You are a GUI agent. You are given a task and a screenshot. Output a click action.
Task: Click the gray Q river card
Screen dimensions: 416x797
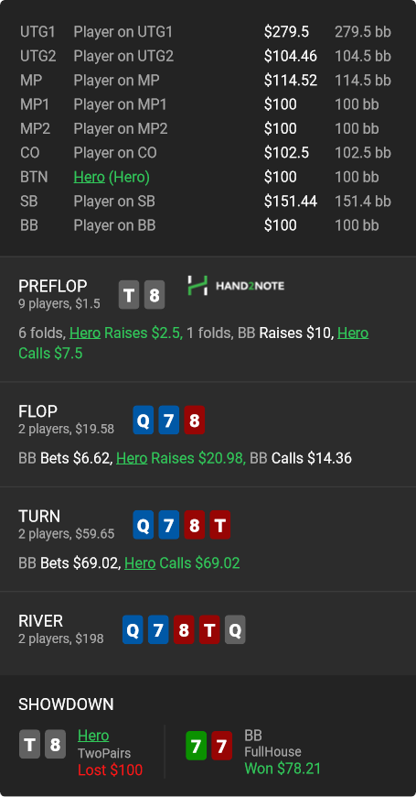coord(235,629)
